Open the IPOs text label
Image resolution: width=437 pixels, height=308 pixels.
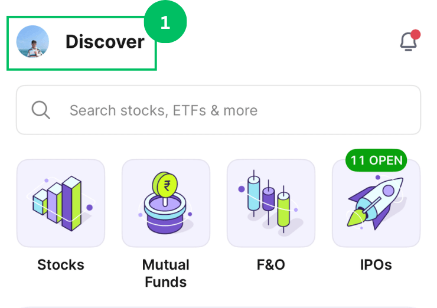[376, 265]
